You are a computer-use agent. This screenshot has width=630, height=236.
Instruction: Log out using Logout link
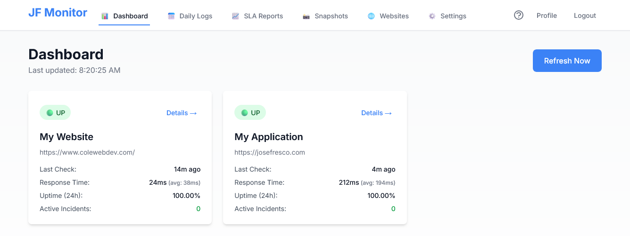[585, 16]
